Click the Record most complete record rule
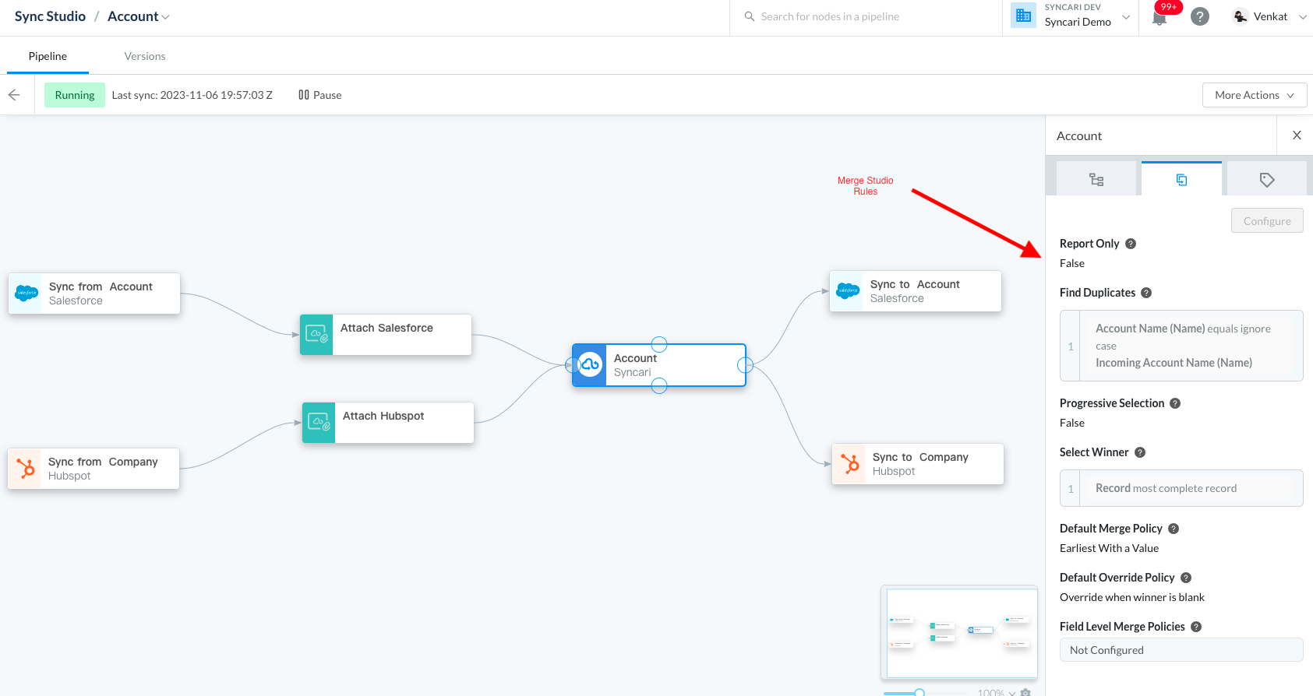Screen dimensions: 1313x696 click(x=1181, y=488)
